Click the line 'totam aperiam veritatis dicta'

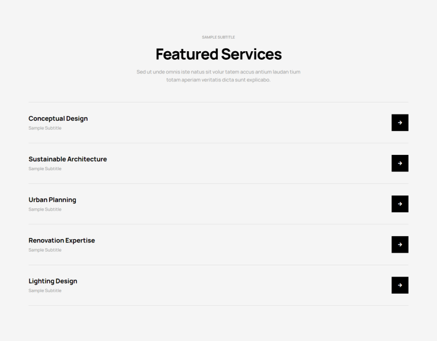point(218,80)
